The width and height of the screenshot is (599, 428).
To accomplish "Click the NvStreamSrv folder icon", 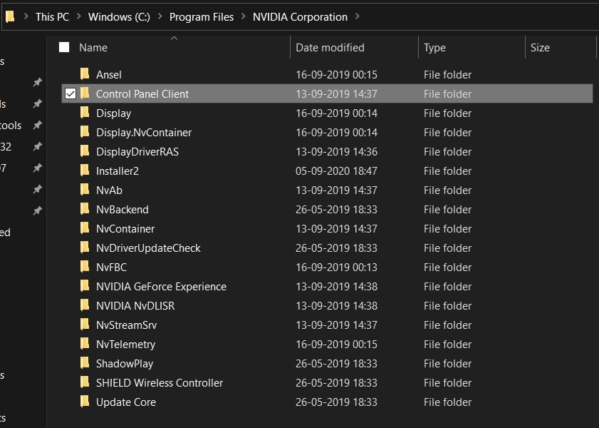I will click(85, 324).
